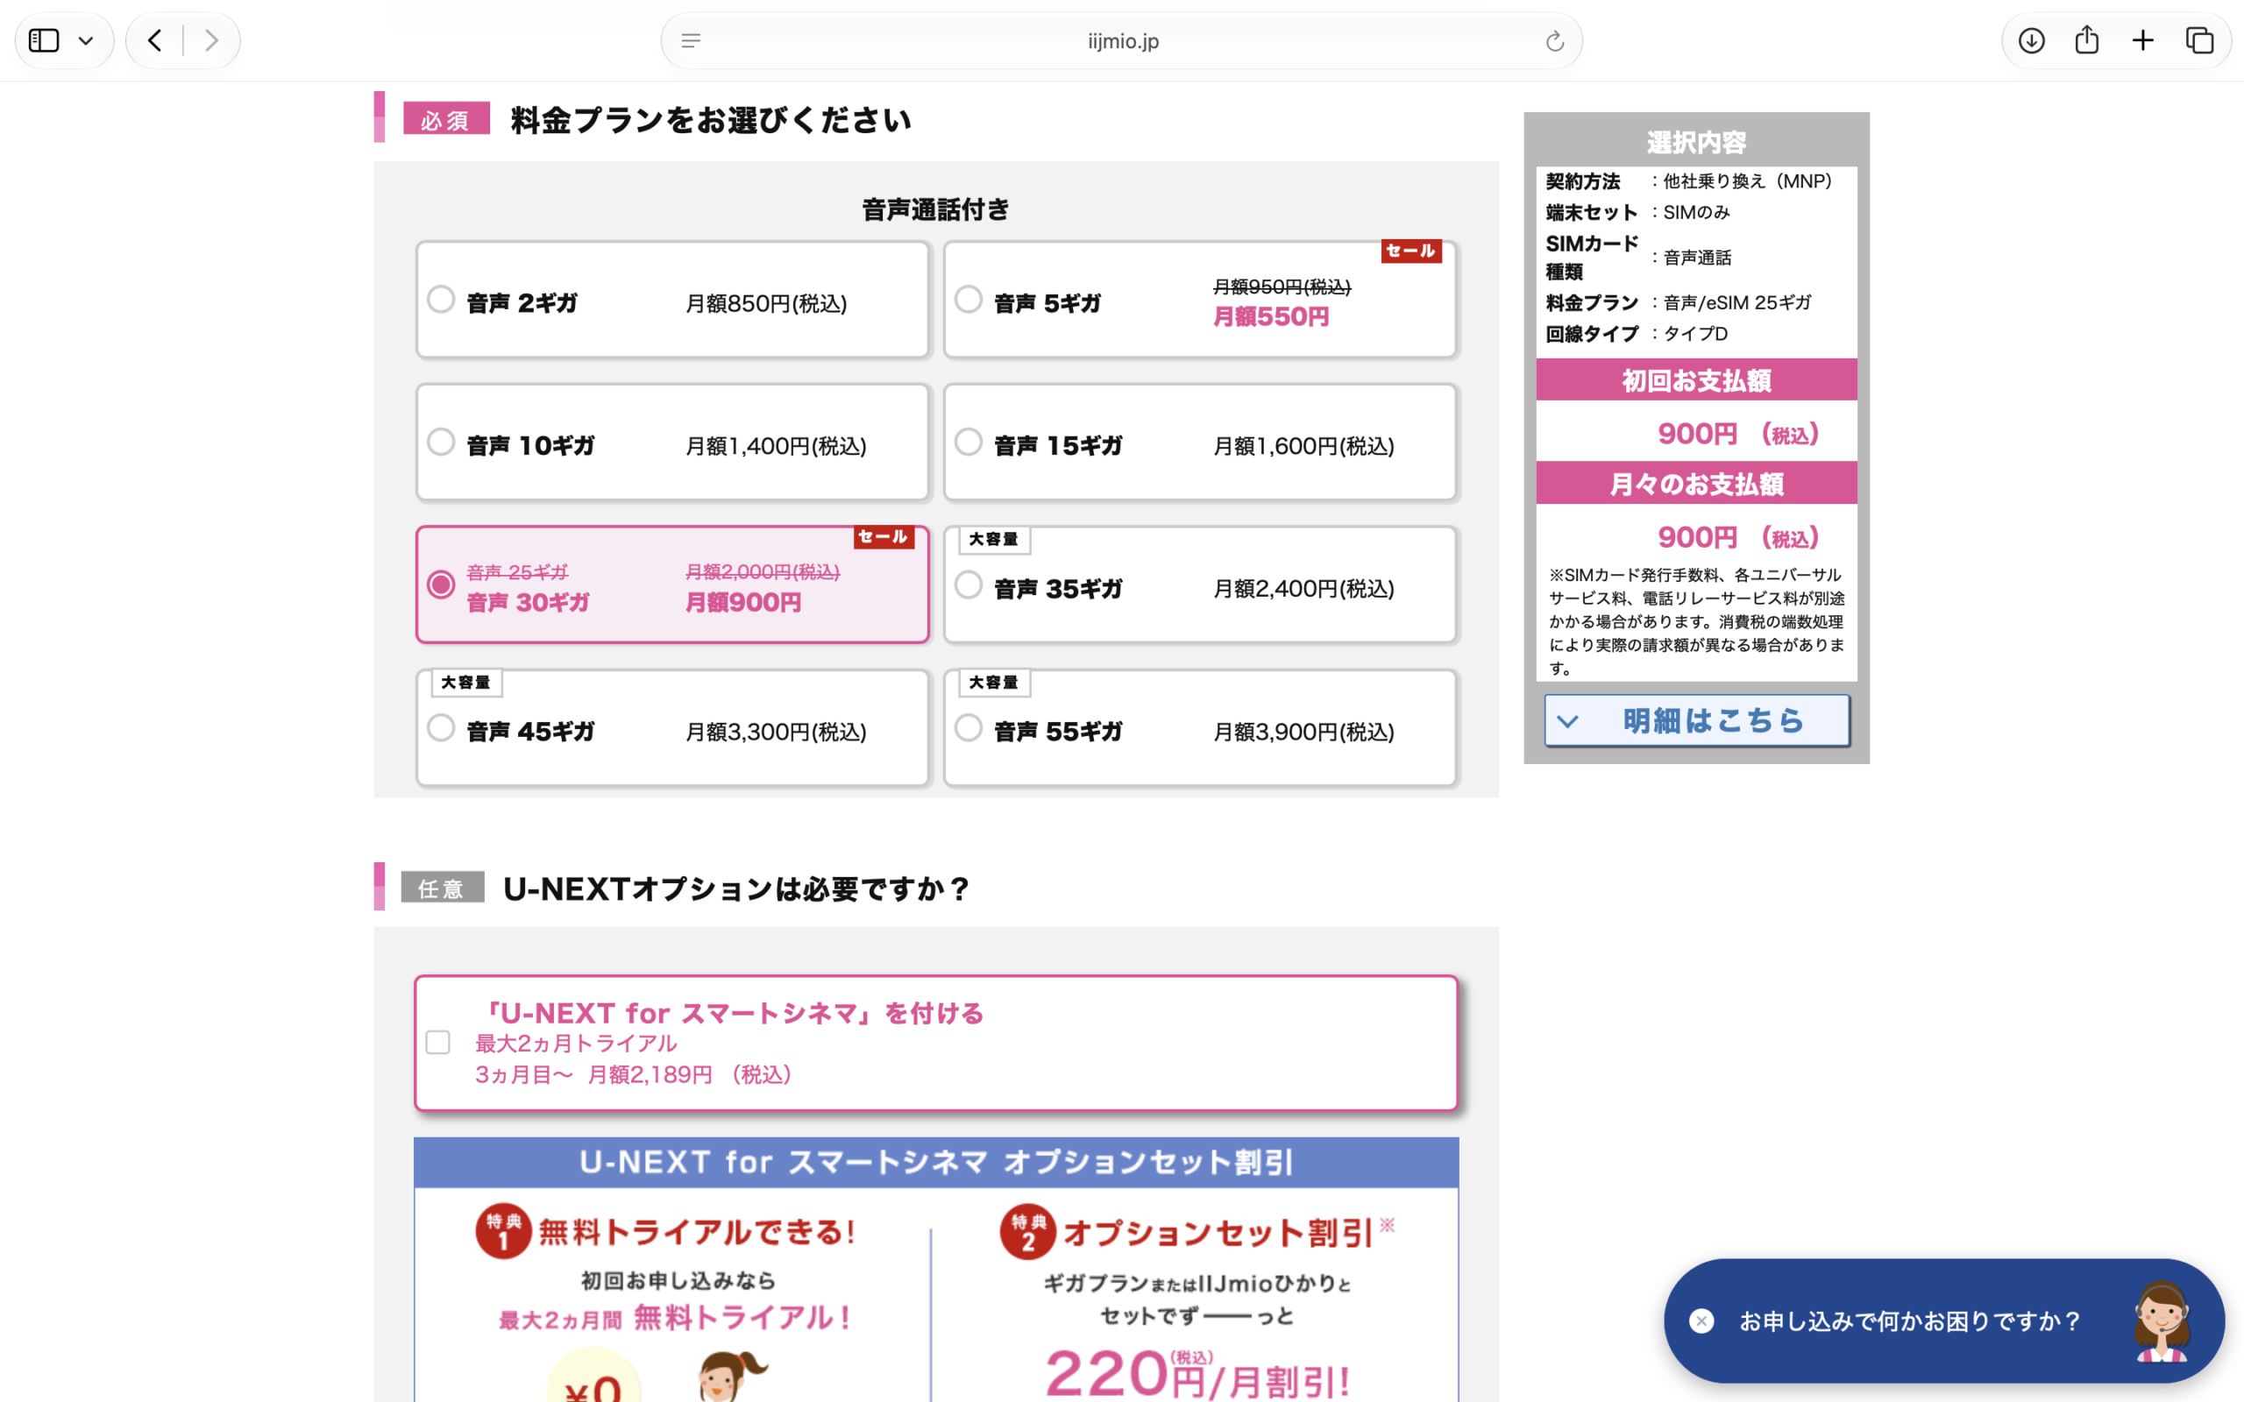Open the tab group dropdown chevron
Viewport: 2244px width, 1402px height.
click(86, 41)
